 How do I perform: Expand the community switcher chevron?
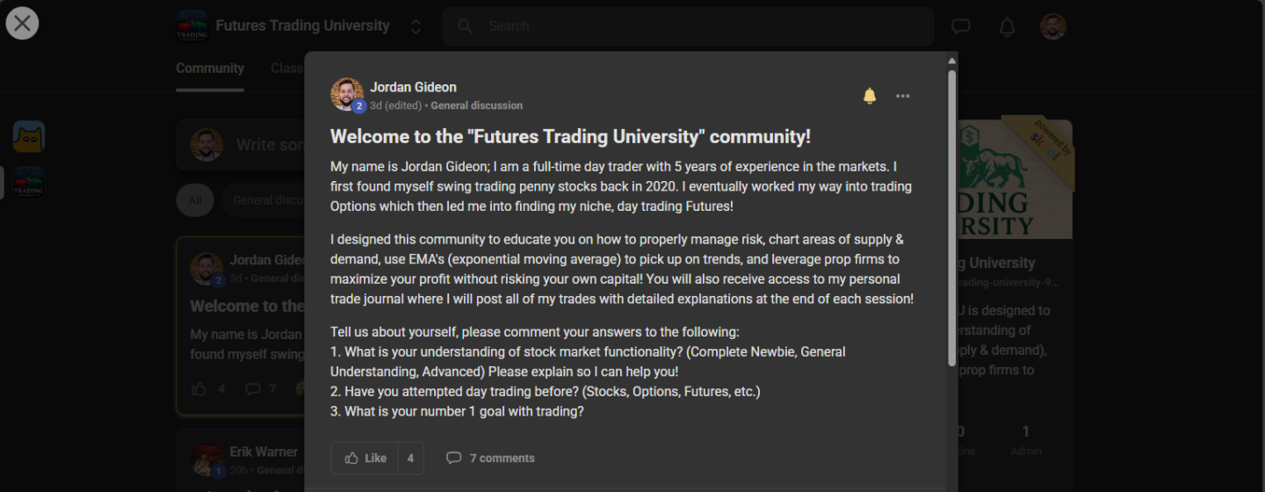pos(416,26)
